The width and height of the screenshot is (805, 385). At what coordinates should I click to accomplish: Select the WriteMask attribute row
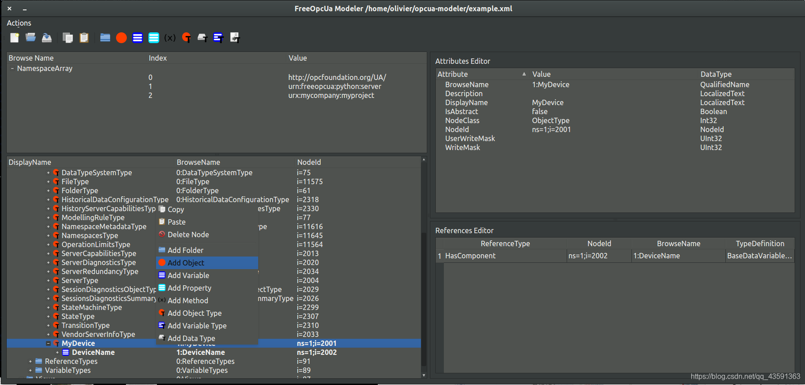coord(615,147)
